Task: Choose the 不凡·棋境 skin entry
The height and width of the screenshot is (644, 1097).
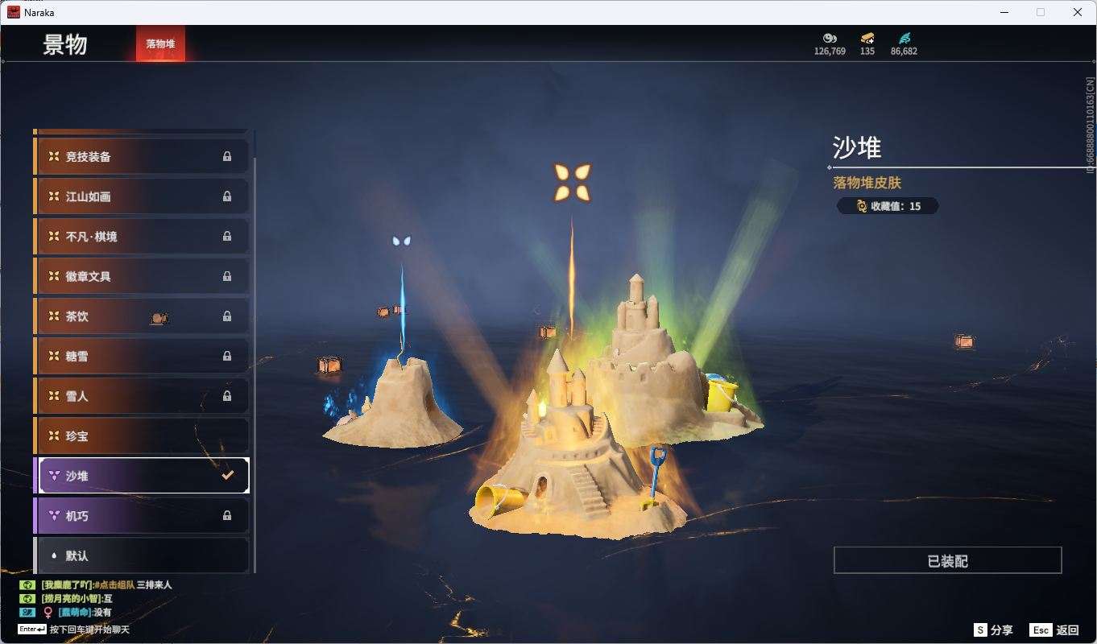Action: (x=141, y=237)
